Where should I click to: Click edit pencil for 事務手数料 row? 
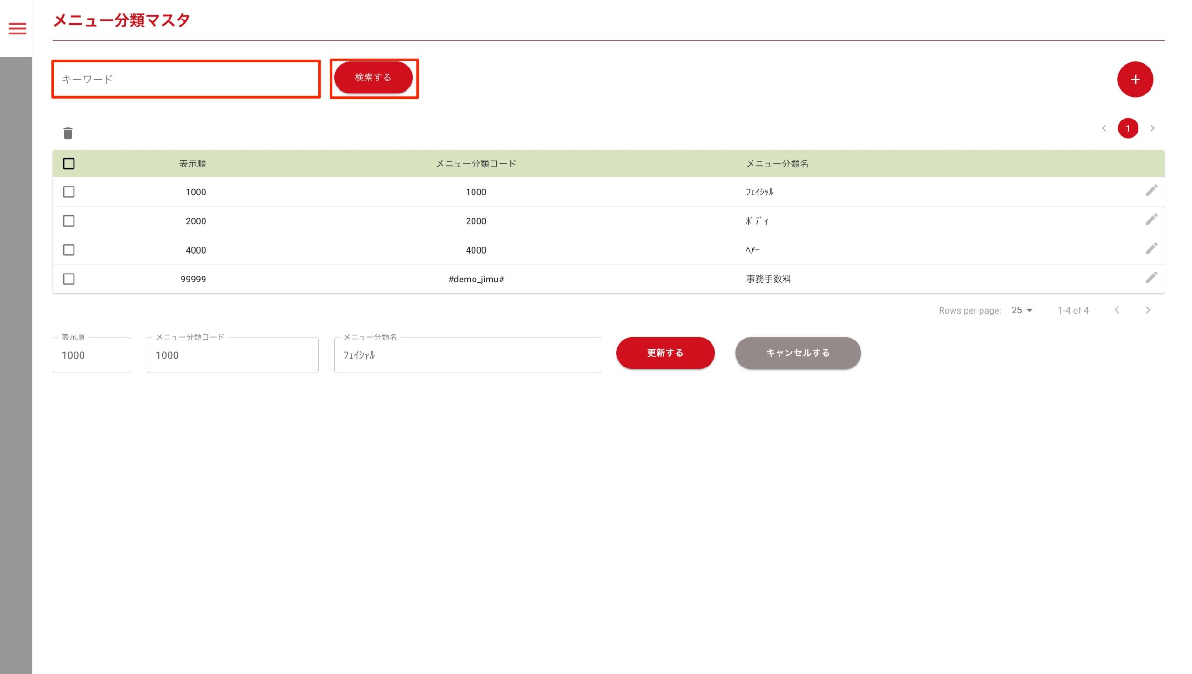coord(1151,278)
